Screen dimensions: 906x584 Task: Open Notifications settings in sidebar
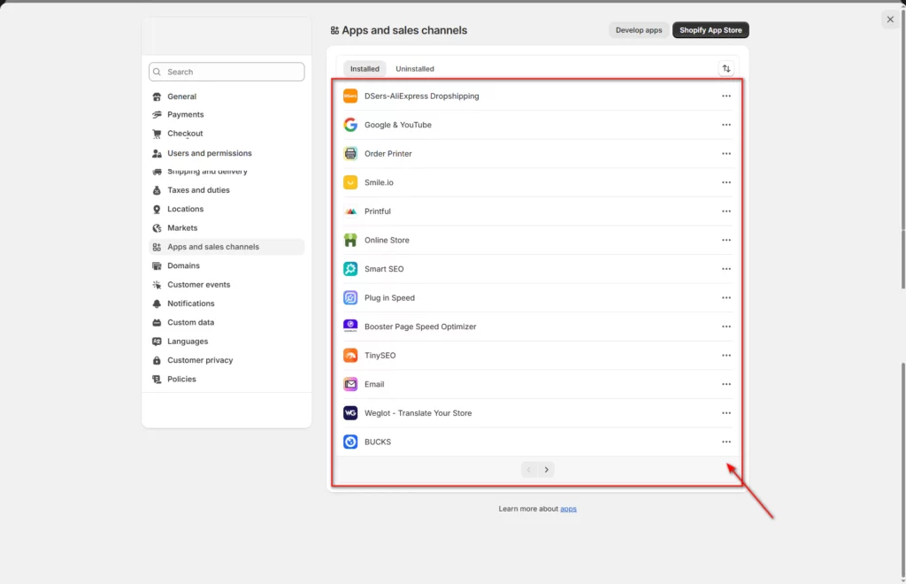(226, 304)
